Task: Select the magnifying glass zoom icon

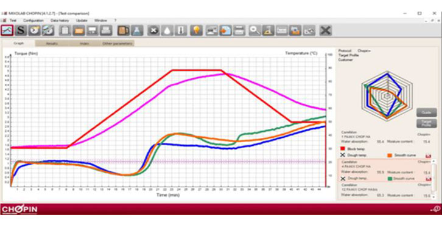Action: [255, 30]
